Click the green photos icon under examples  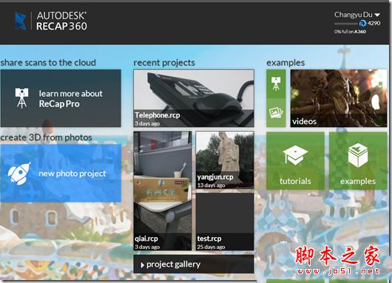(x=276, y=112)
